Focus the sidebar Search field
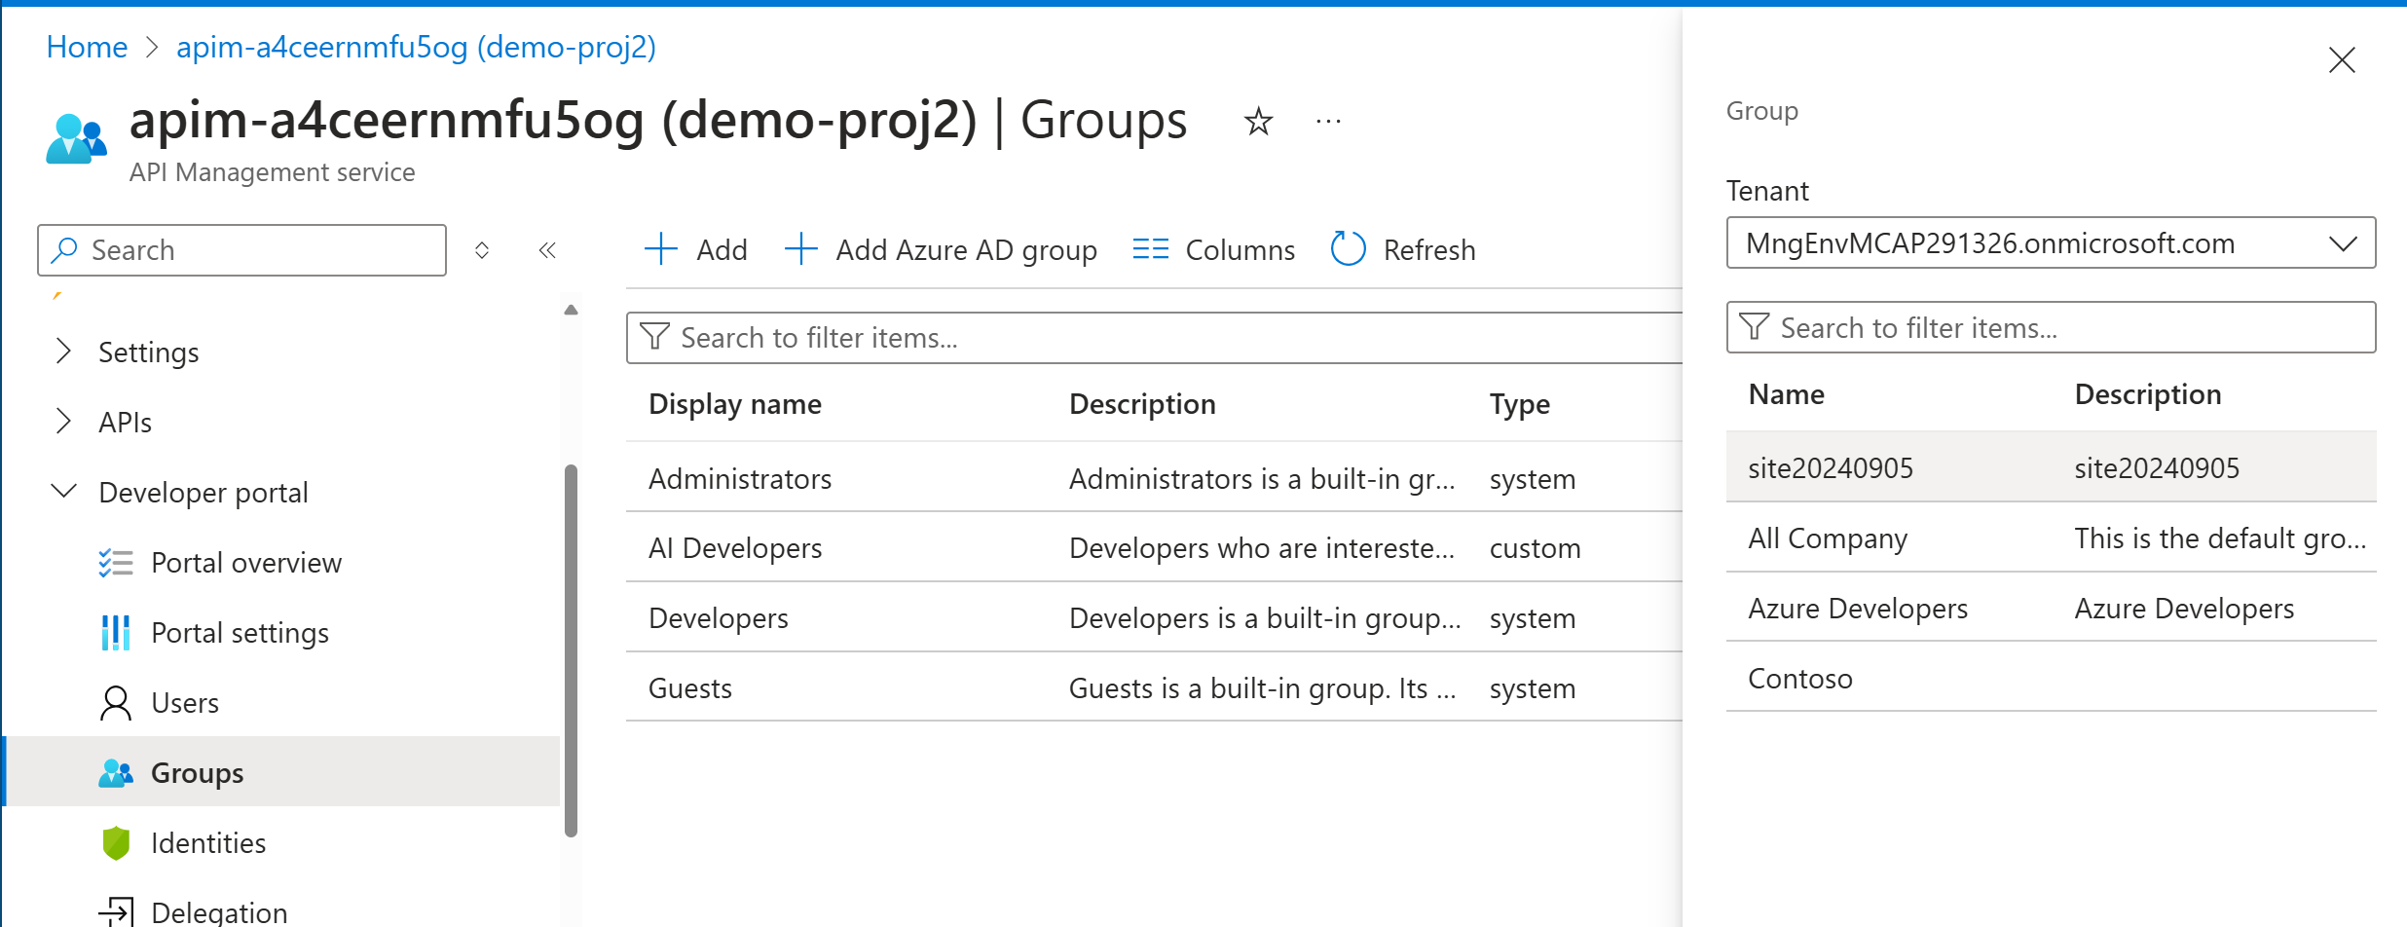This screenshot has width=2407, height=927. (x=241, y=250)
